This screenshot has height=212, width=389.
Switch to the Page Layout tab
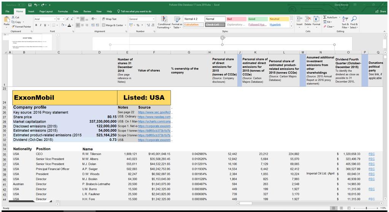[x=46, y=11]
